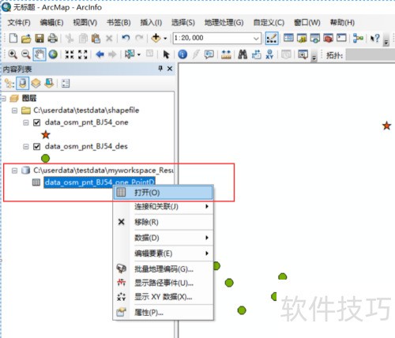Select 显示 XY 数据(X) menu entry
395x338 pixels.
point(163,297)
